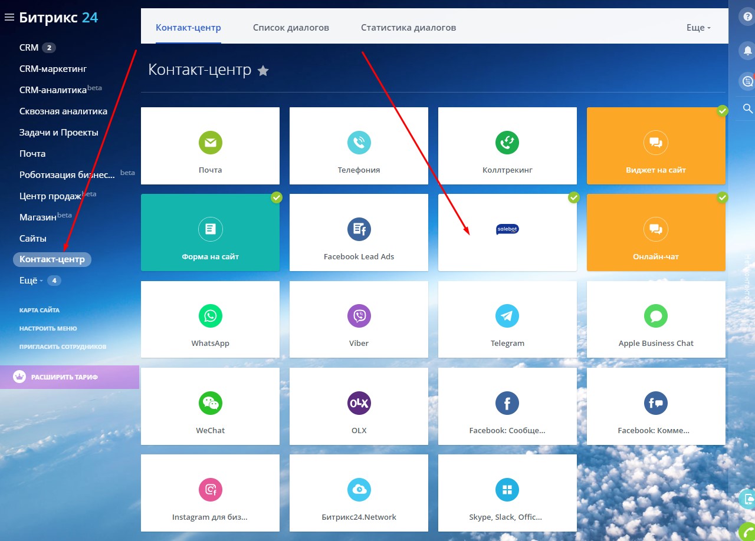This screenshot has height=541, width=755.
Task: Open the chat messages icon in the right panel
Action: (748, 81)
